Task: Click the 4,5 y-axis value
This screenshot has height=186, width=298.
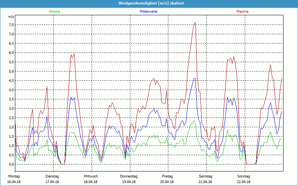Action: [x=11, y=81]
